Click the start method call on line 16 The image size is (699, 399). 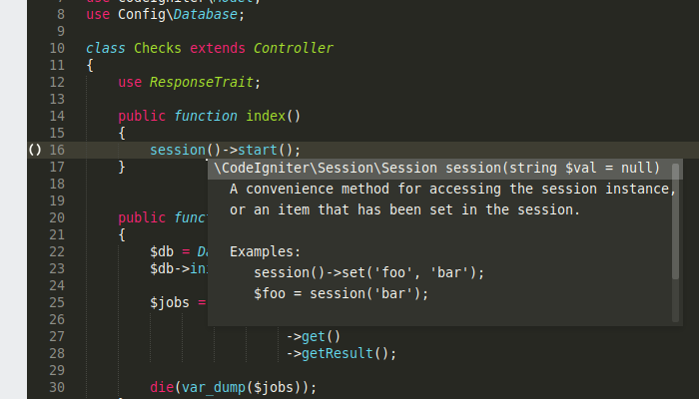pos(258,150)
